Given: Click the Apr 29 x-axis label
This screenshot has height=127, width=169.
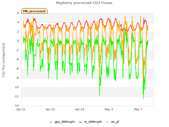Looking at the screenshot, I should [79, 109].
